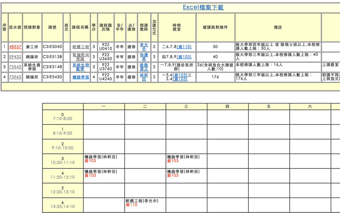Click the enrollment limit 176 cell

[x=215, y=77]
